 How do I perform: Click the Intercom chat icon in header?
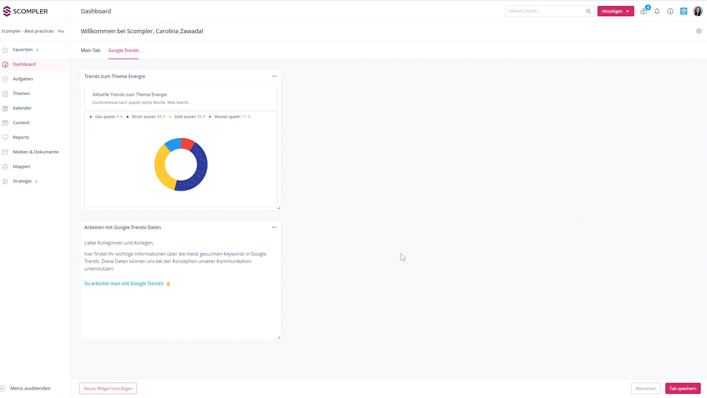click(x=684, y=11)
